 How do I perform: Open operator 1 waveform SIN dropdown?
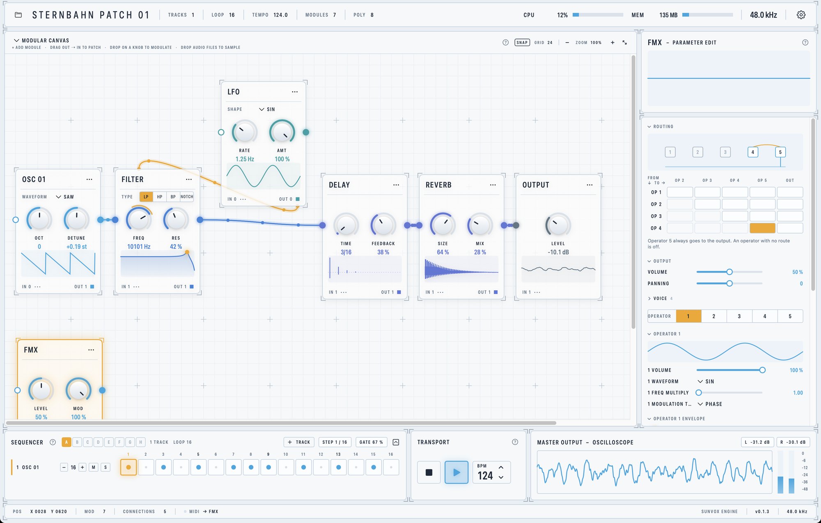point(706,381)
